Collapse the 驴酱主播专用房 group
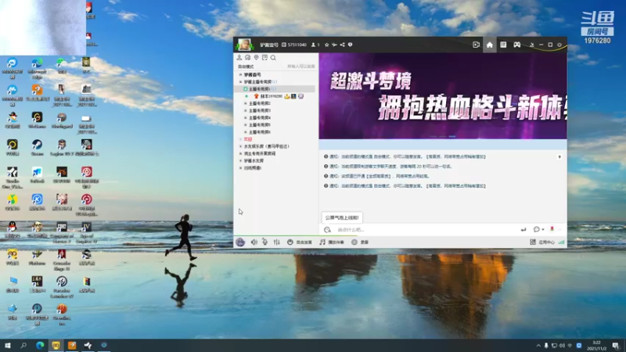This screenshot has width=626, height=352. [x=240, y=82]
